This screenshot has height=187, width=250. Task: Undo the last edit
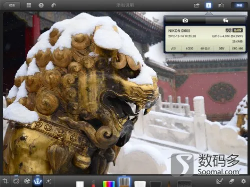pos(53,5)
